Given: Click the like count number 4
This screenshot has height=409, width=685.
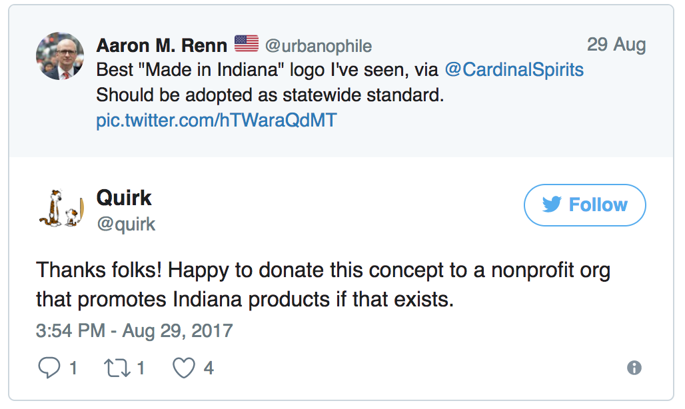Looking at the screenshot, I should [209, 368].
